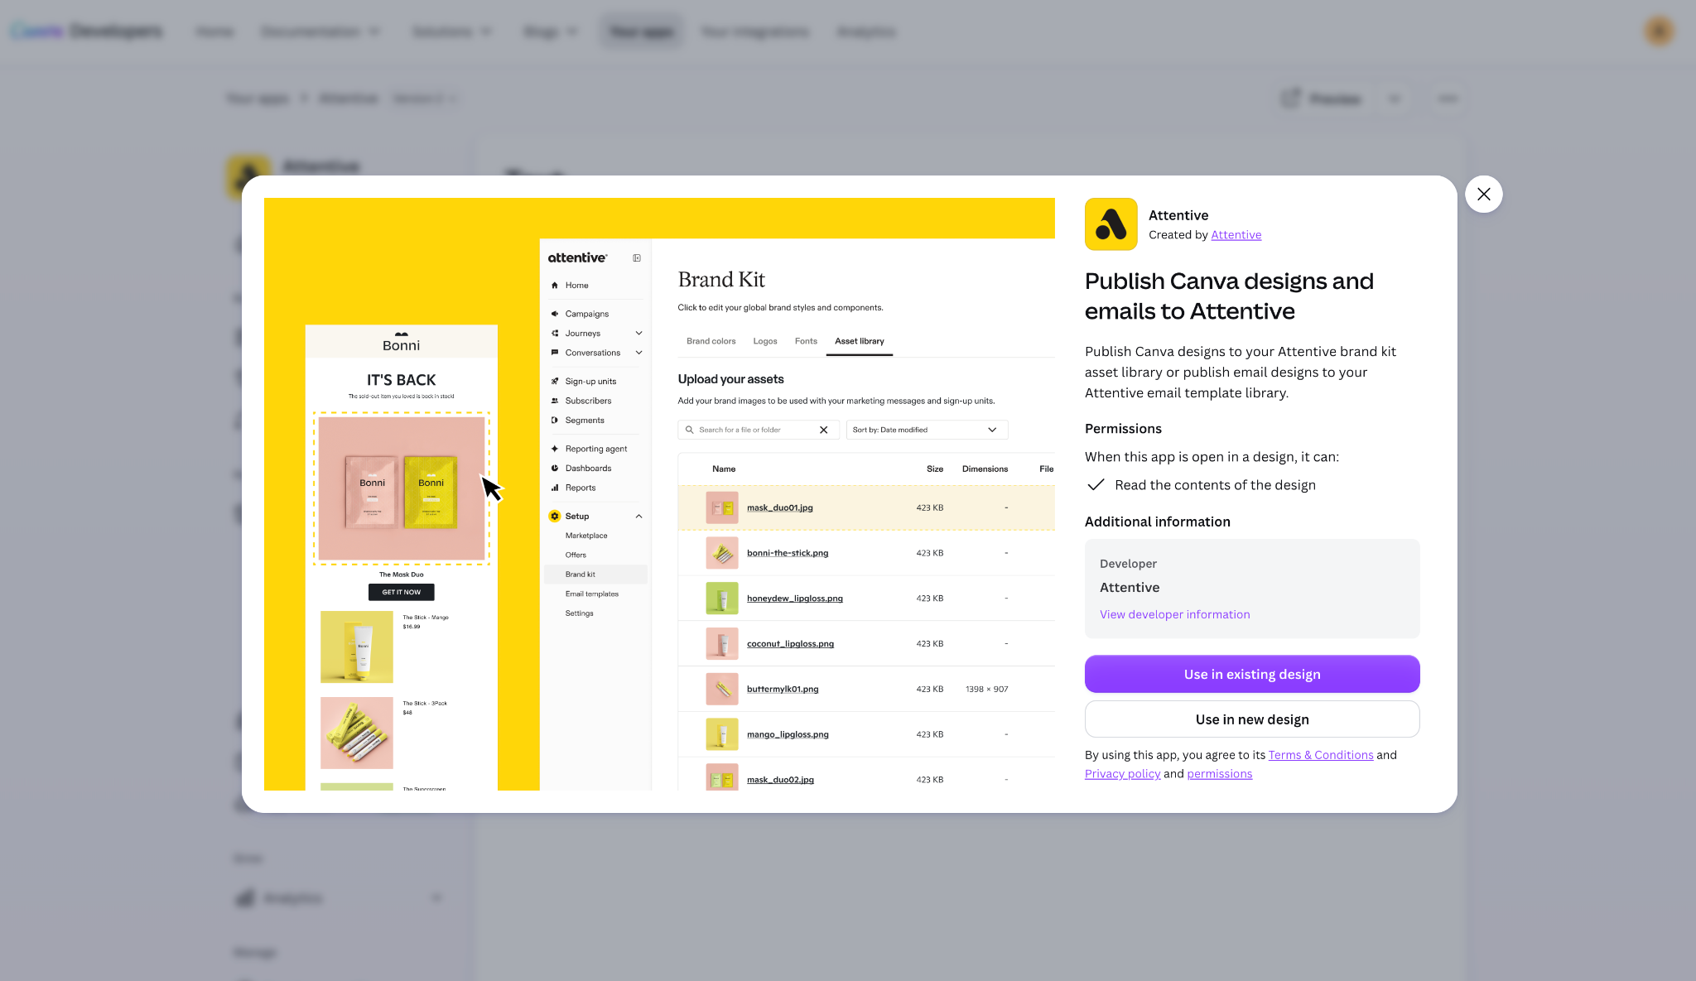Click the search magnifier icon in preview

click(689, 430)
